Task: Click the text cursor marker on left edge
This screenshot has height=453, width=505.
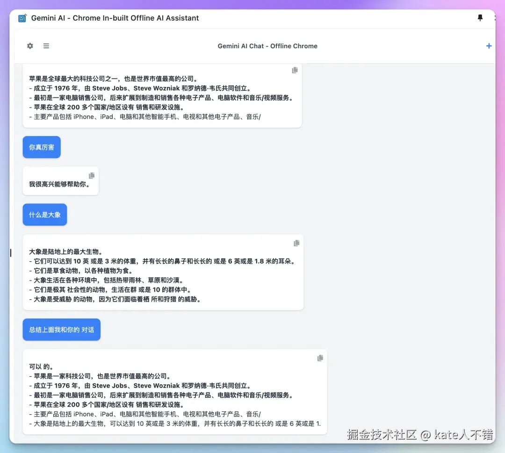Action: (11, 253)
